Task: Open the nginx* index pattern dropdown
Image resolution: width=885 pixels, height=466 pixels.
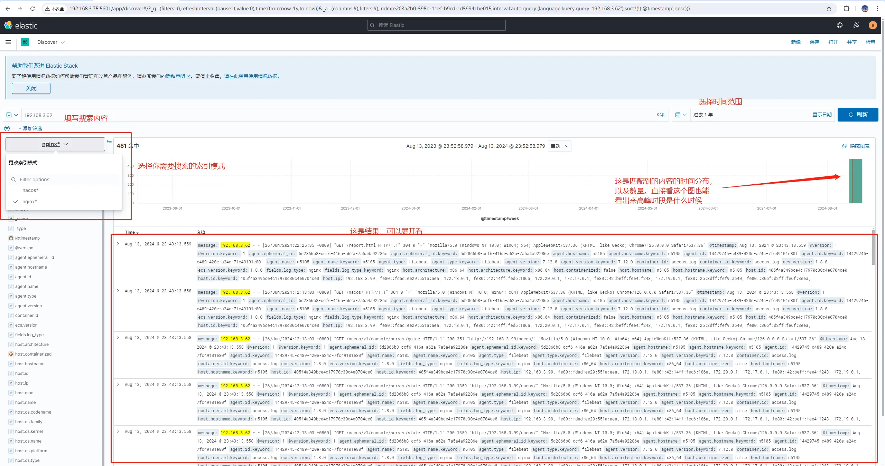Action: coord(55,144)
